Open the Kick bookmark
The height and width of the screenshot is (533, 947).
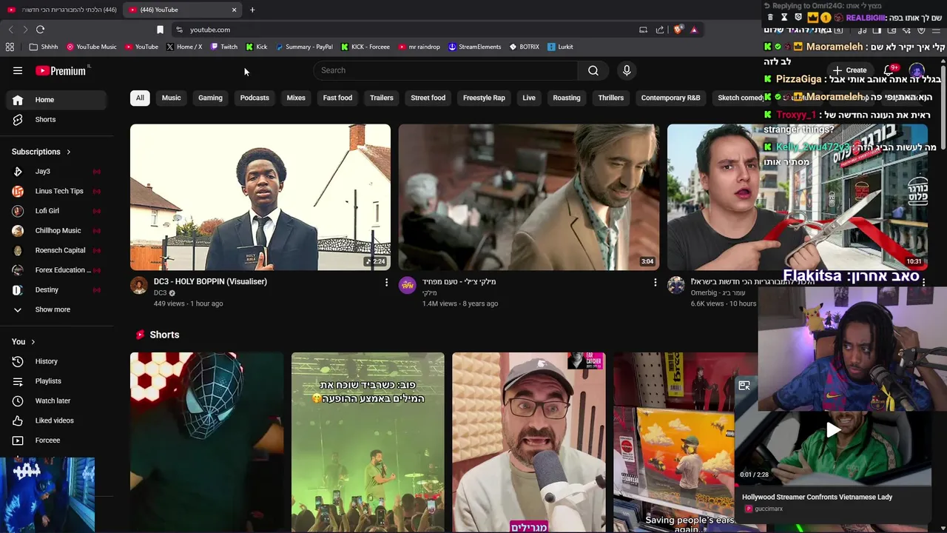click(x=257, y=47)
